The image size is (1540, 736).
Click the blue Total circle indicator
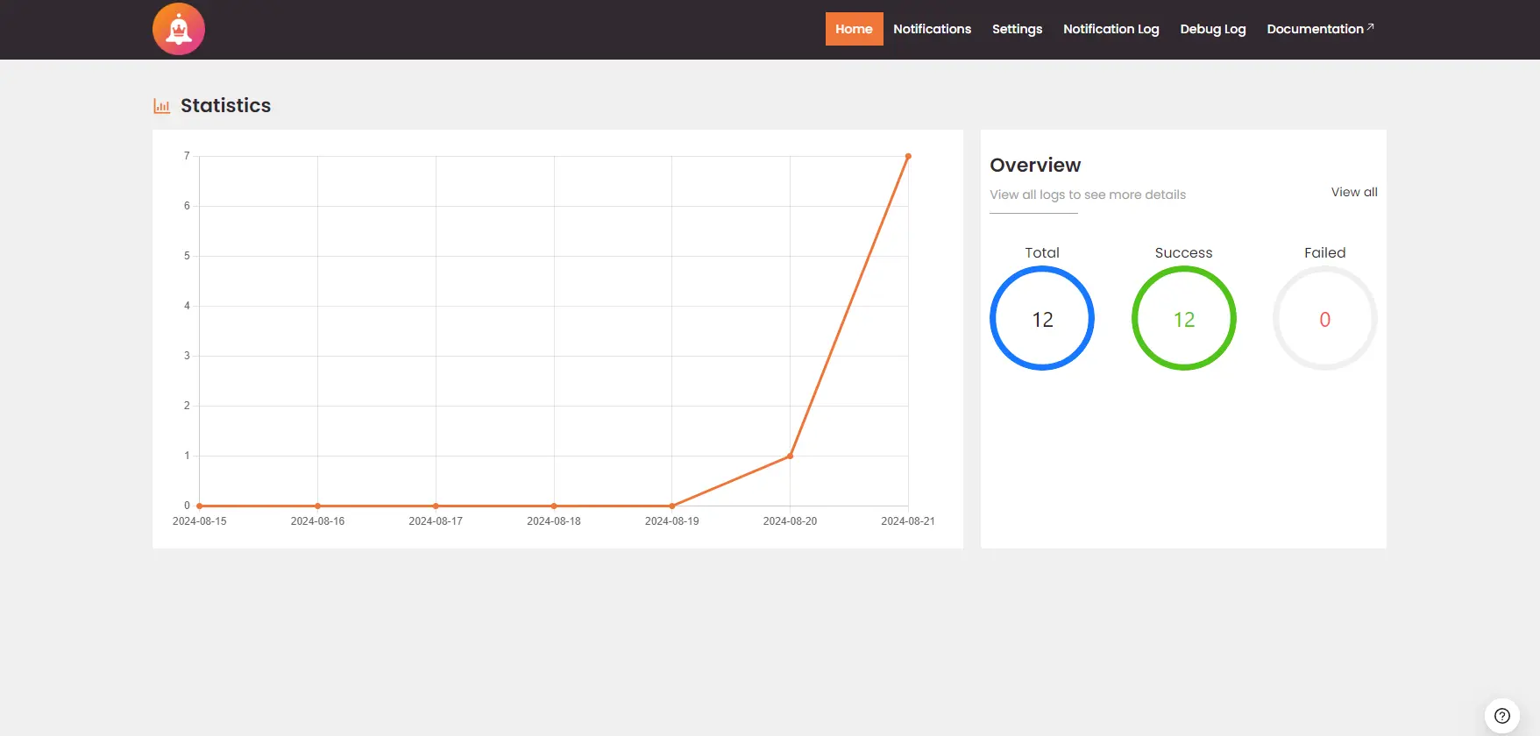1042,319
